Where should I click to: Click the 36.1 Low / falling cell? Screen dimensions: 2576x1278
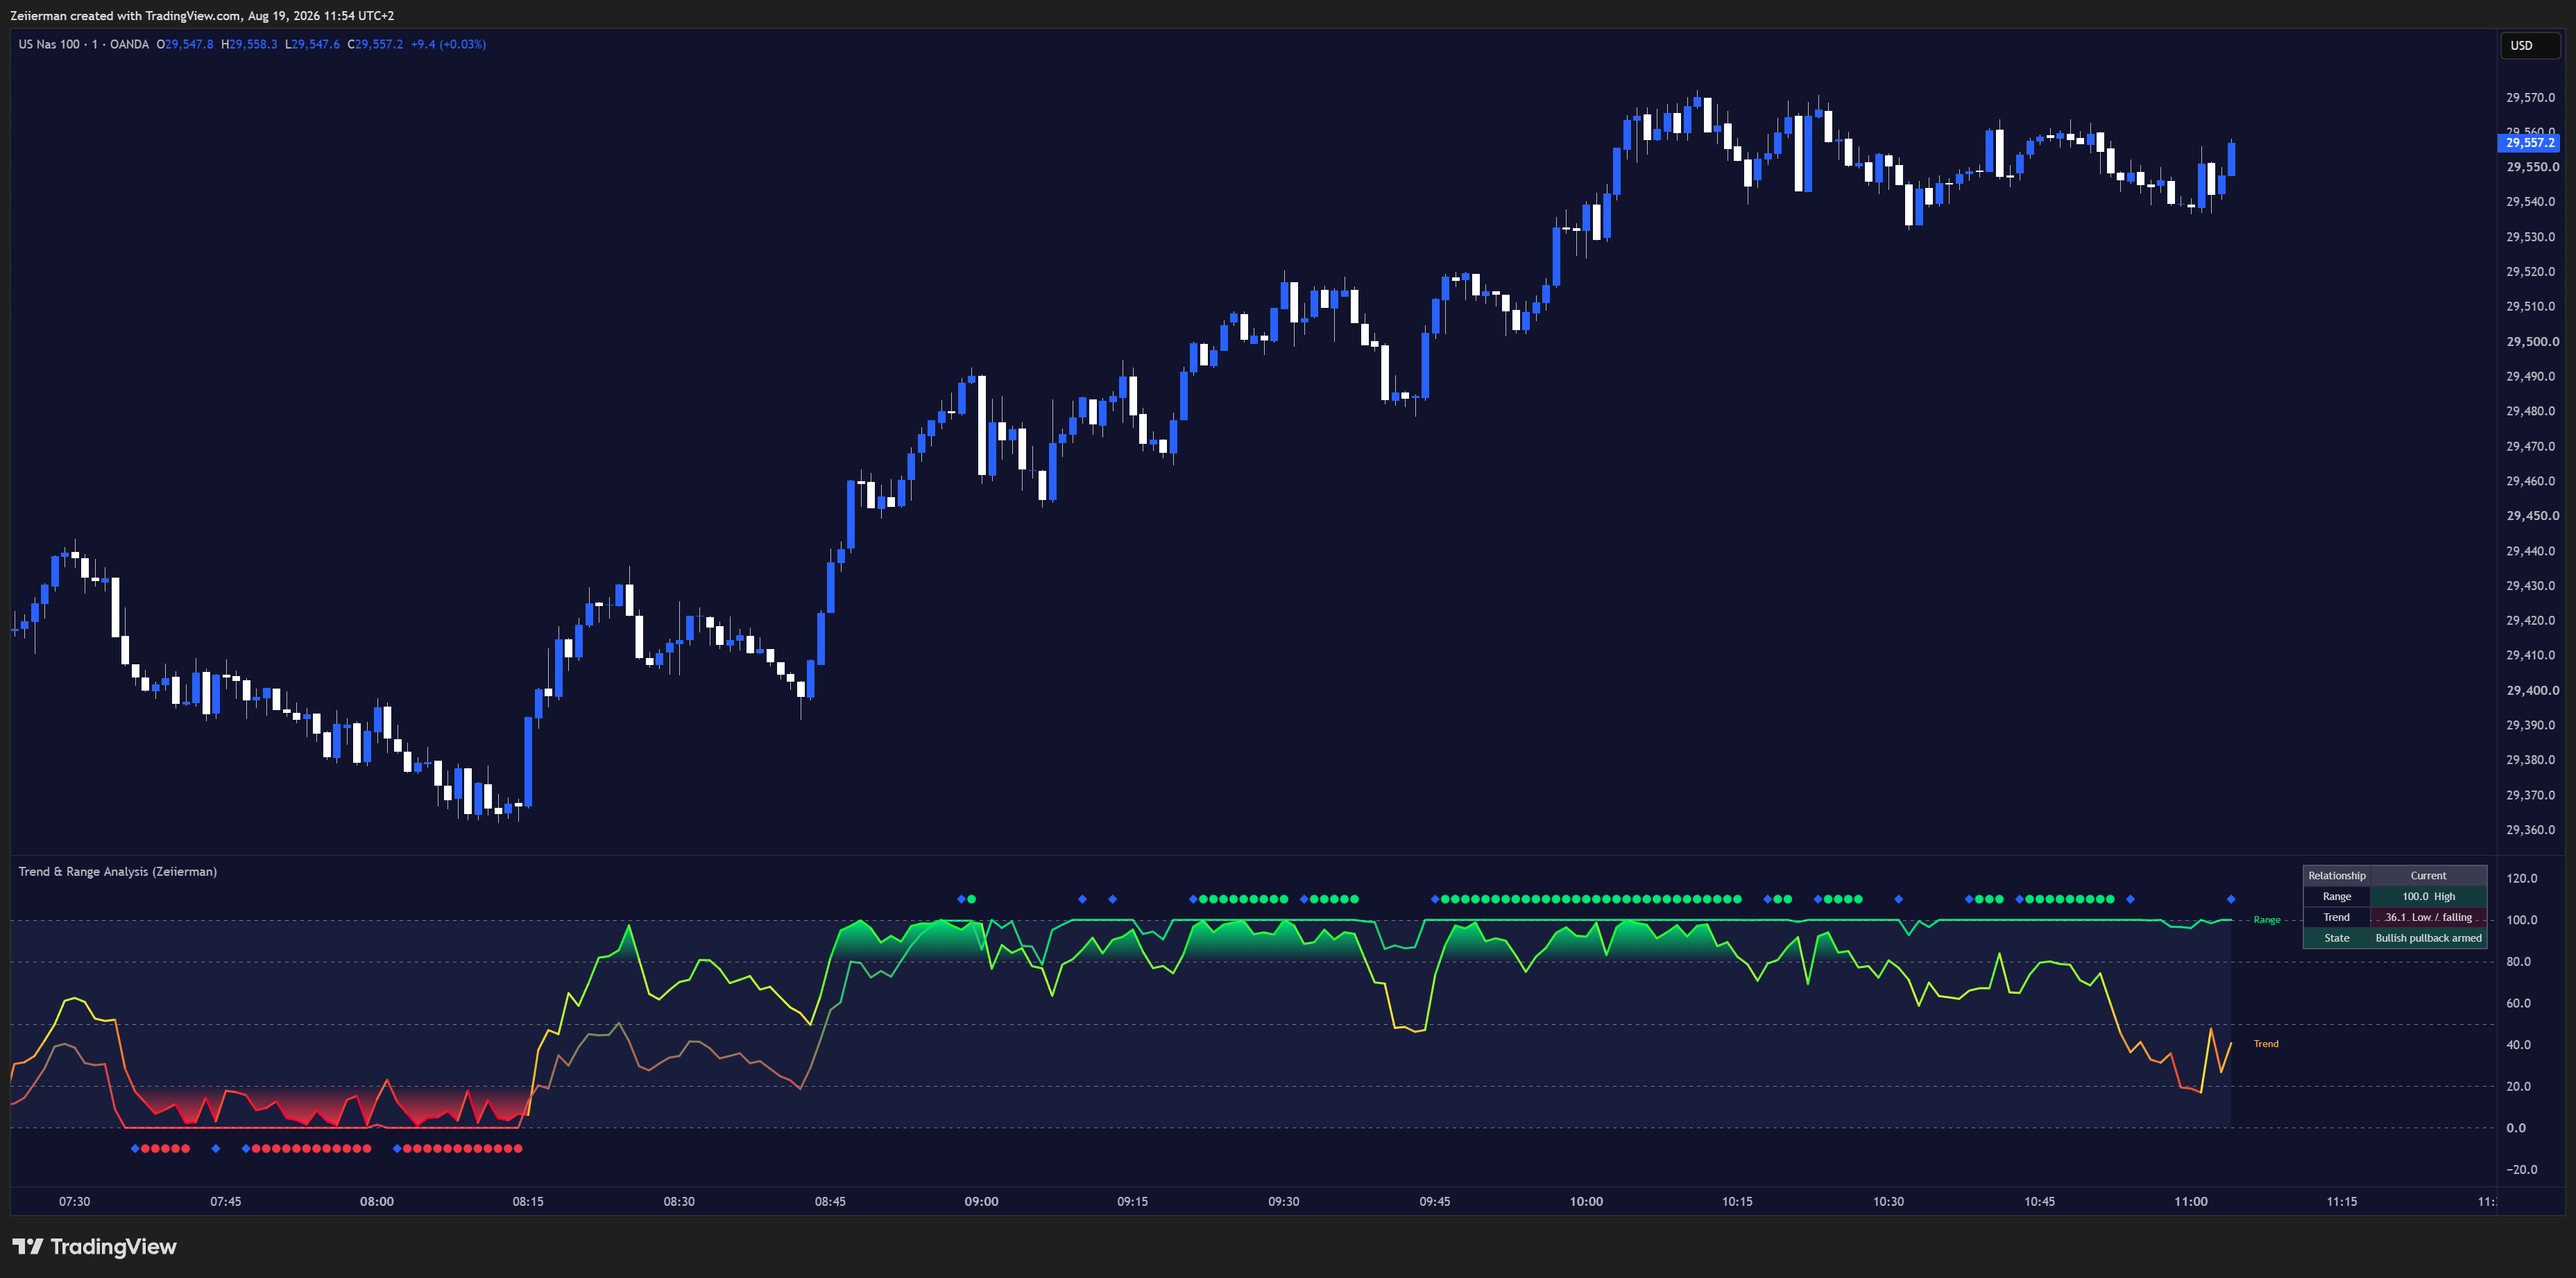(x=2428, y=917)
